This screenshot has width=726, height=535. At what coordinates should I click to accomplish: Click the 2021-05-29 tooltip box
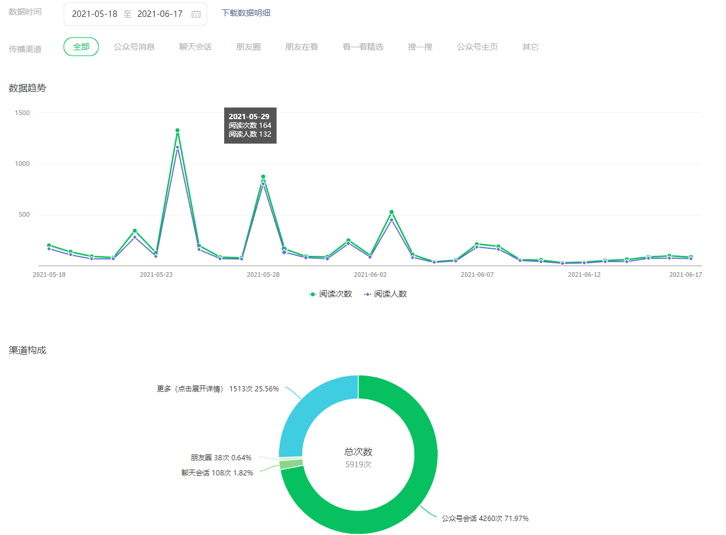pos(250,125)
